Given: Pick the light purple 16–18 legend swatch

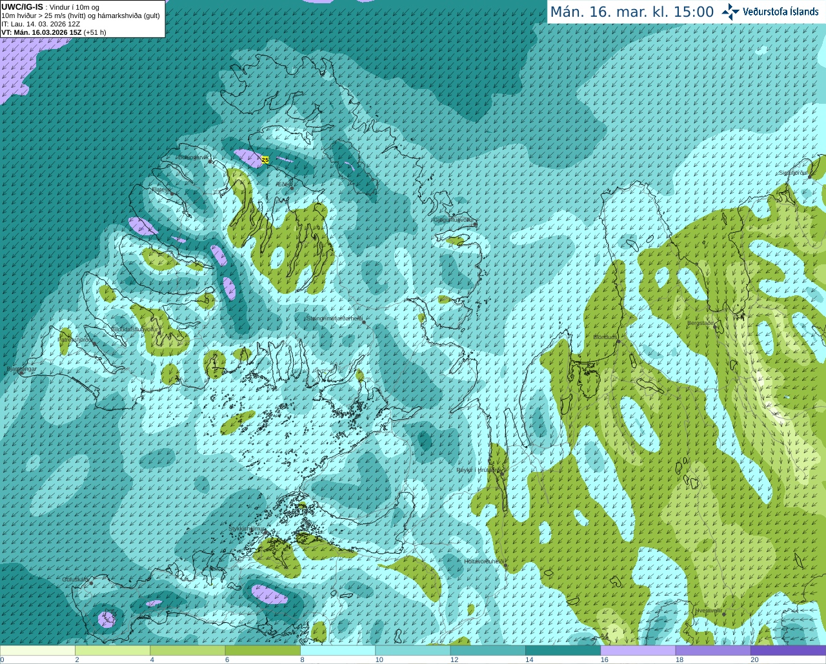Looking at the screenshot, I should (638, 650).
